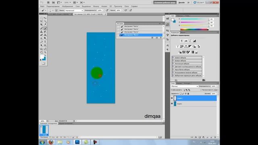
Task: Add an Invert adjustment layer
Action: pyautogui.click(x=180, y=52)
